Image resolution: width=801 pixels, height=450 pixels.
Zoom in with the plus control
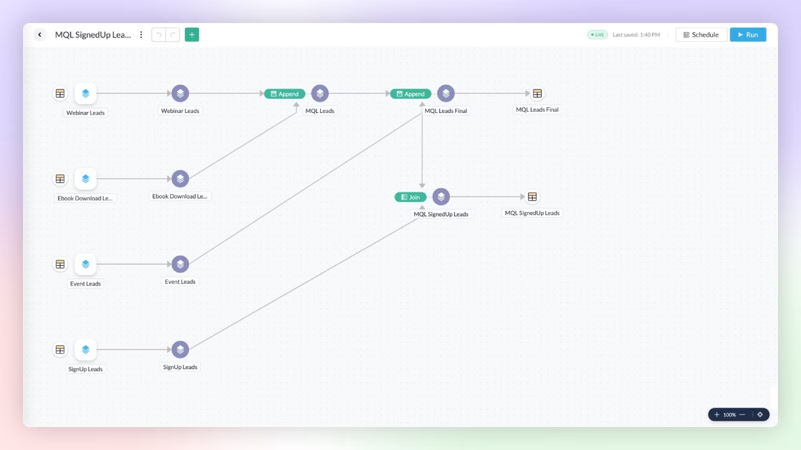(x=717, y=415)
